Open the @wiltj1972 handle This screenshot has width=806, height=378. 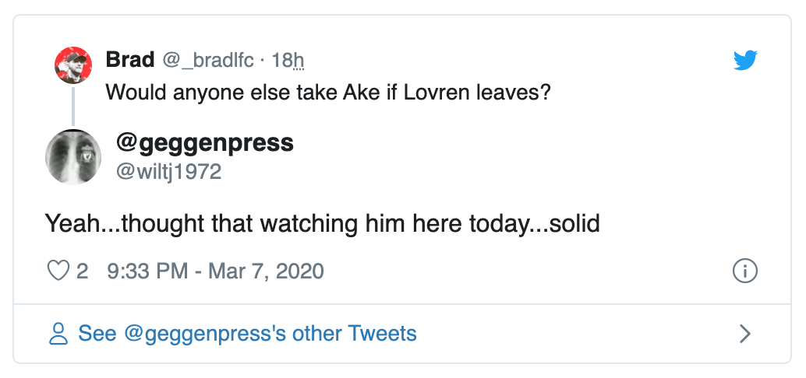(x=168, y=170)
